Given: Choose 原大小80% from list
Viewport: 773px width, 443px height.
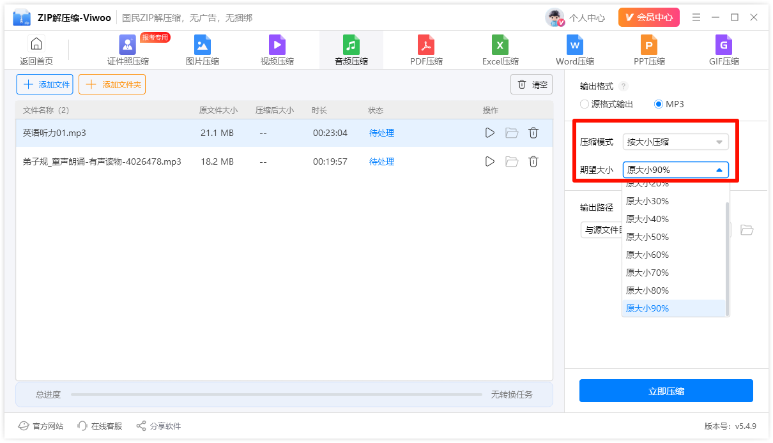Looking at the screenshot, I should (x=675, y=290).
